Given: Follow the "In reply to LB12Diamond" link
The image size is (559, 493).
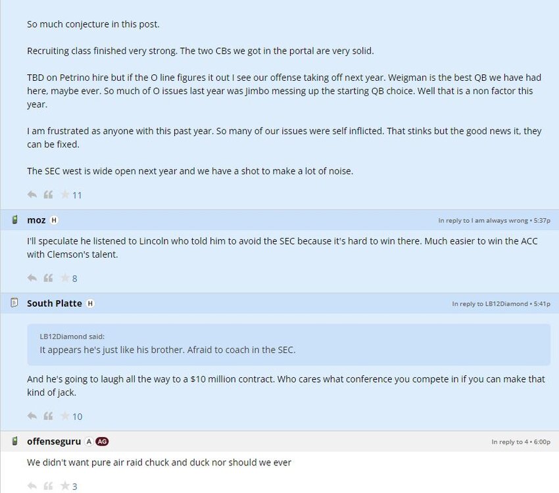Looking at the screenshot, I should point(489,304).
